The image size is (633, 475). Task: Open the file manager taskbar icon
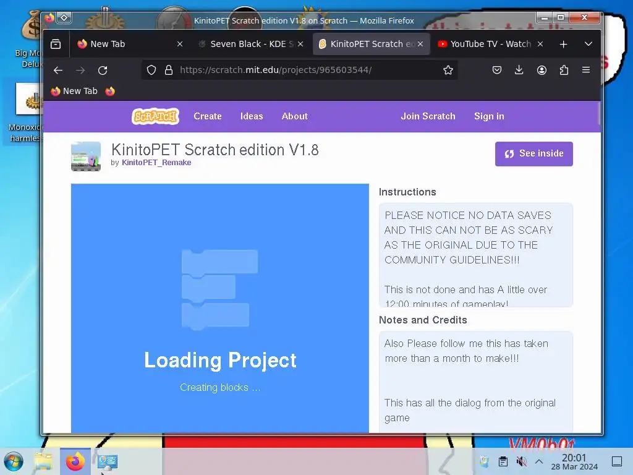[x=43, y=461]
